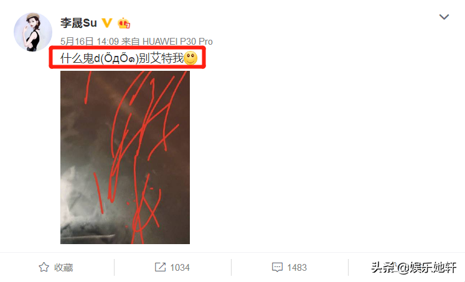465x282 pixels.
Task: Click the like area at bottom right
Action: (406, 268)
